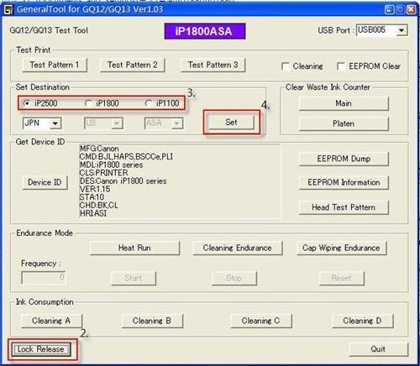Clear the Main waste ink counter
This screenshot has width=420, height=366.
coord(344,103)
